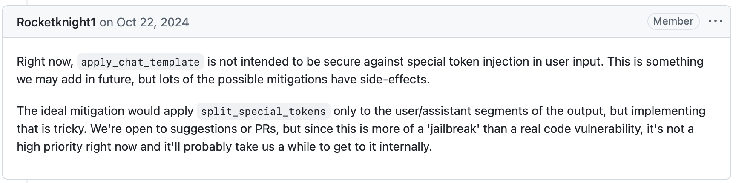Open the Oct 22, 2024 timestamp permalink
The height and width of the screenshot is (183, 736).
152,22
